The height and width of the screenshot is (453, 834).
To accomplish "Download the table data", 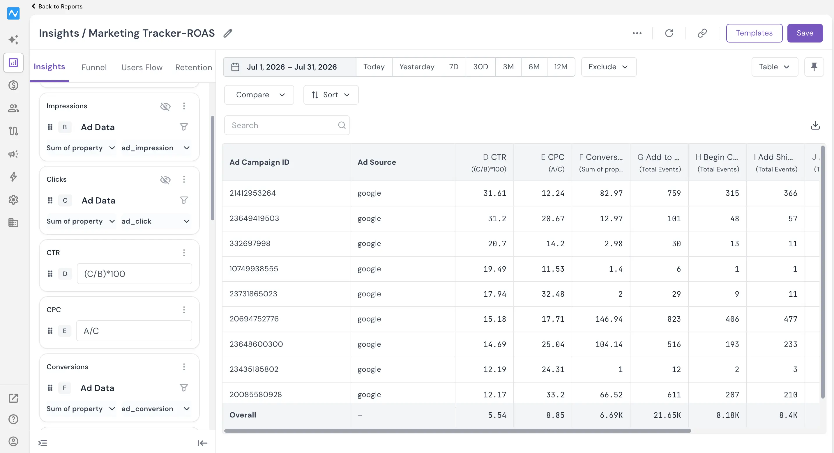I will (x=815, y=125).
